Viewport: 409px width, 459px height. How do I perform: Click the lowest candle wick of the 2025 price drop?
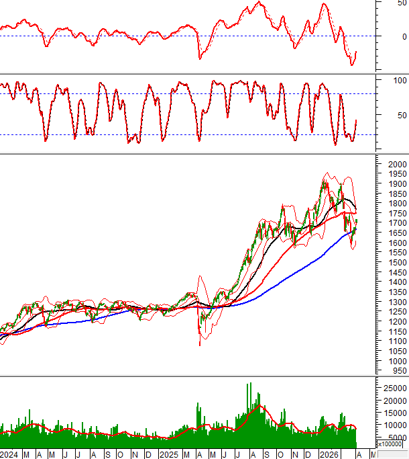(x=200, y=345)
